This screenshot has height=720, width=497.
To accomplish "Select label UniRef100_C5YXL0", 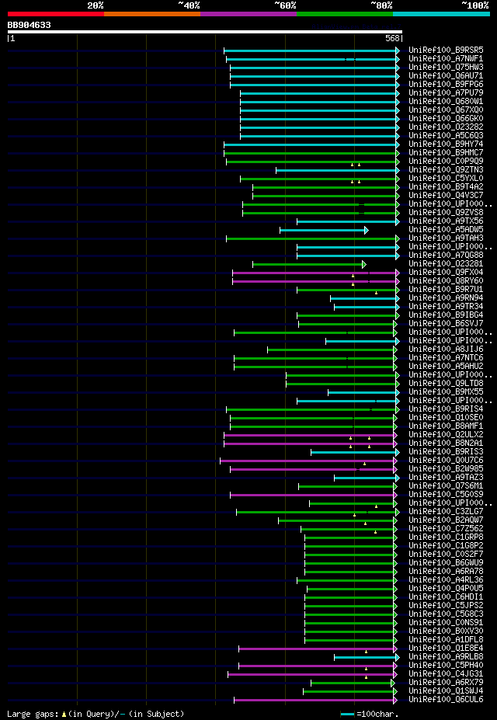I will coord(446,178).
